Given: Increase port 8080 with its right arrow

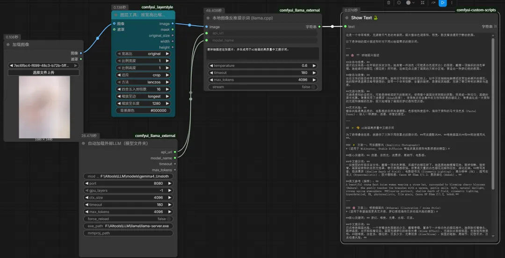Looking at the screenshot, I should point(170,184).
